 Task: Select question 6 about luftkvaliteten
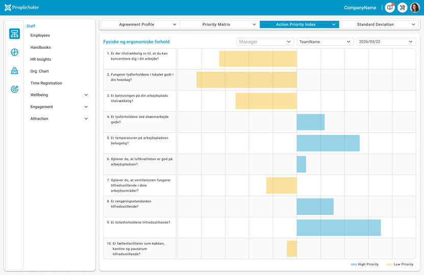140,164
